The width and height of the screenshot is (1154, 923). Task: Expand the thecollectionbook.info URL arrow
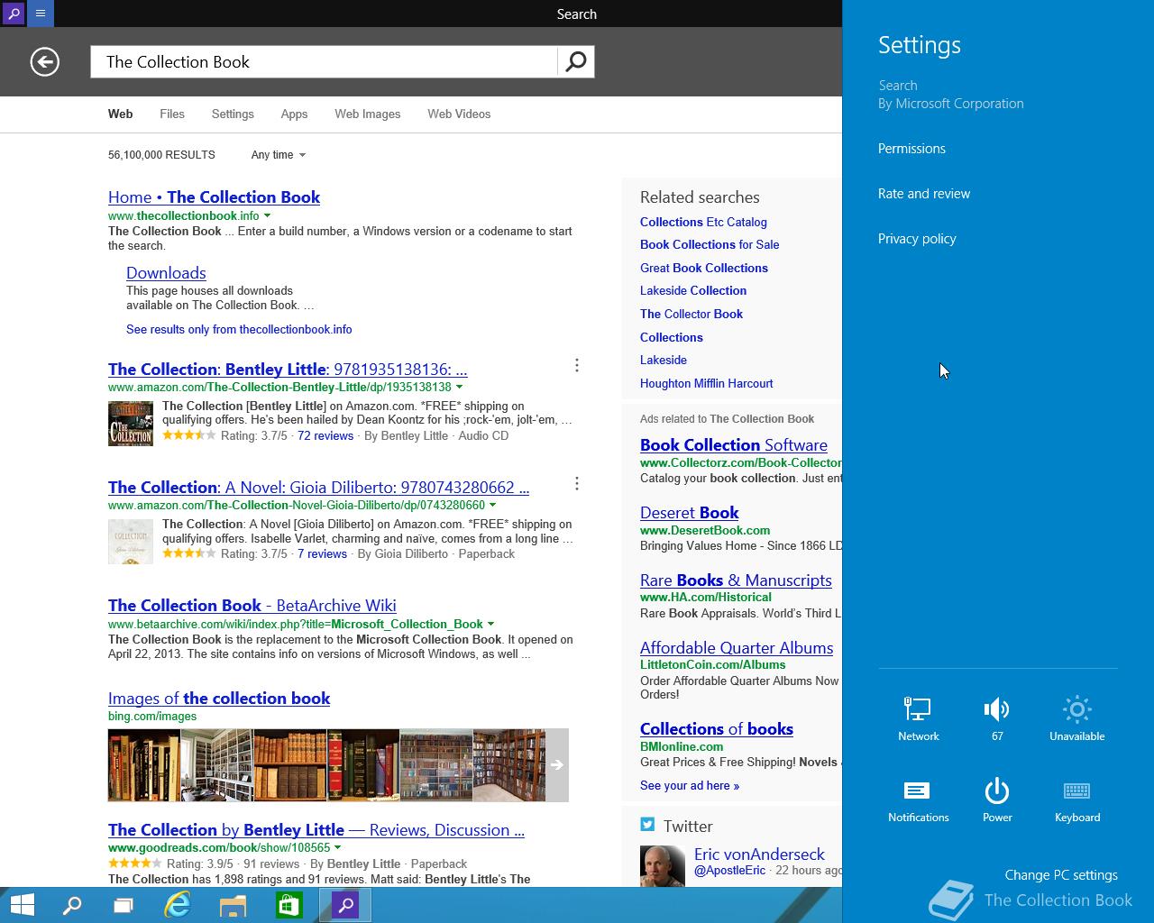click(x=267, y=216)
